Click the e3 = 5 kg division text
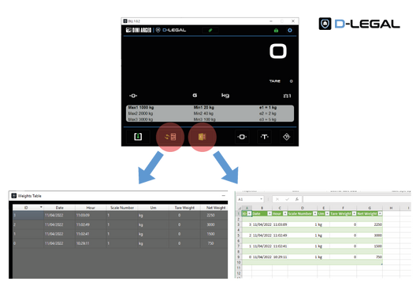The image size is (420, 296). 268,120
